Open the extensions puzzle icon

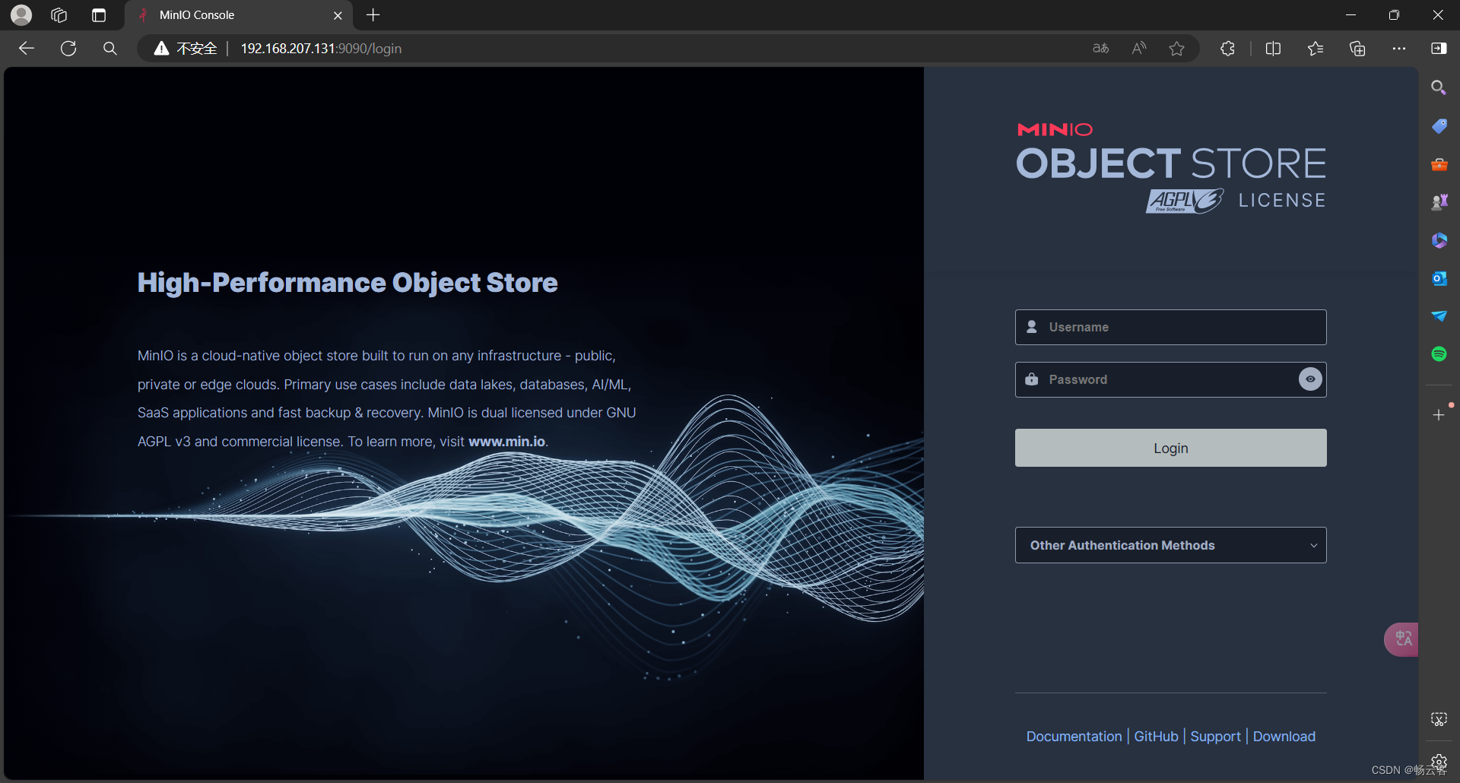pos(1227,49)
